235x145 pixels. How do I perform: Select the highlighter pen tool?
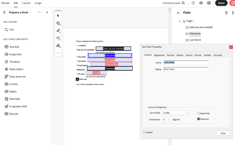(x=58, y=30)
